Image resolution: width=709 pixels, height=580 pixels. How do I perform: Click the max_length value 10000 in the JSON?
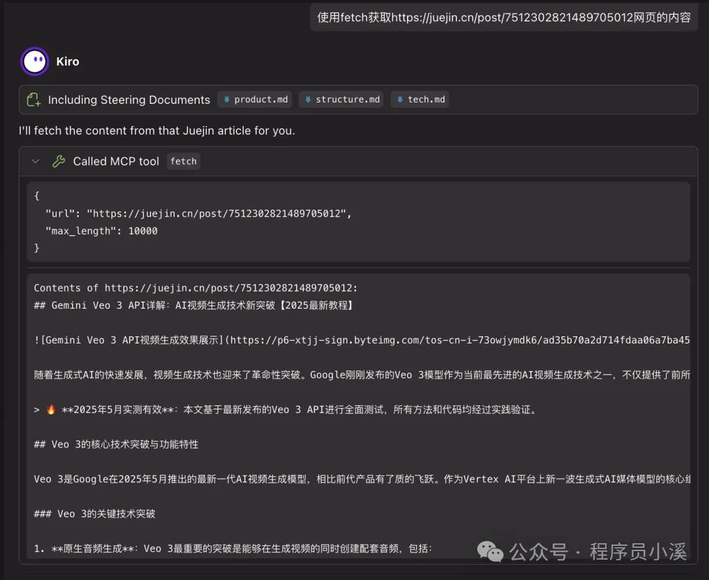click(x=142, y=231)
